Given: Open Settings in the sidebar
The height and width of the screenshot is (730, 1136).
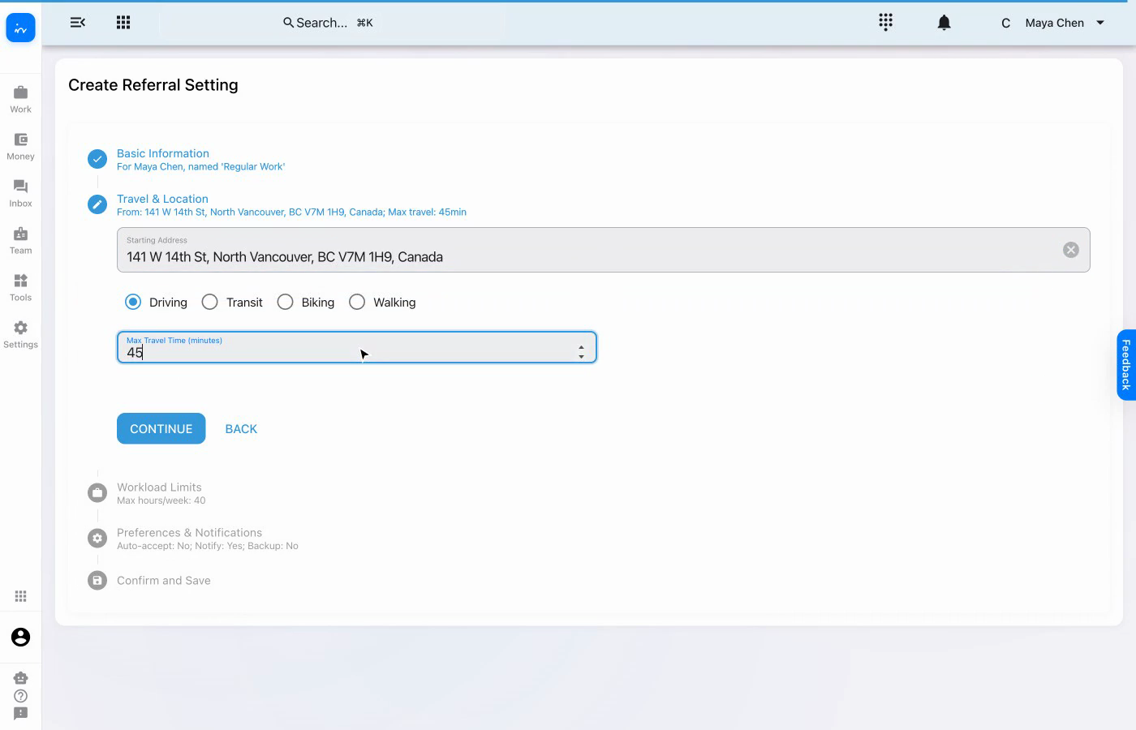Looking at the screenshot, I should click(x=21, y=335).
